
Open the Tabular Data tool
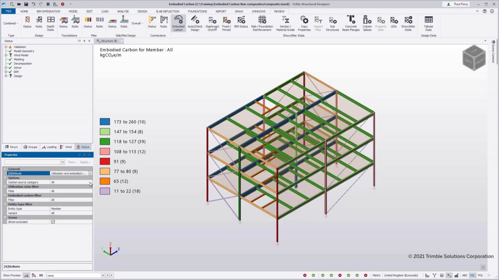tap(428, 24)
